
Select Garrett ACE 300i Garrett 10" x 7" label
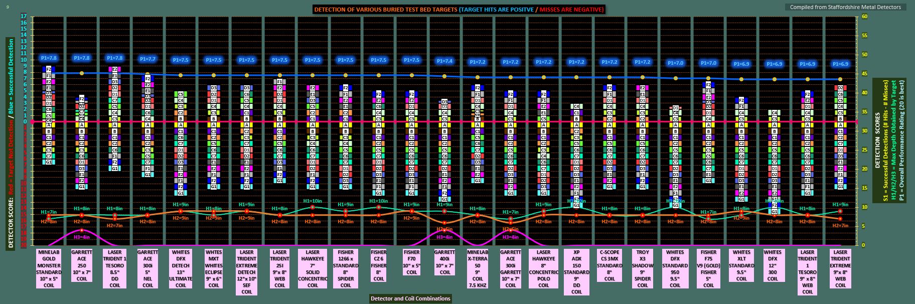(x=511, y=268)
